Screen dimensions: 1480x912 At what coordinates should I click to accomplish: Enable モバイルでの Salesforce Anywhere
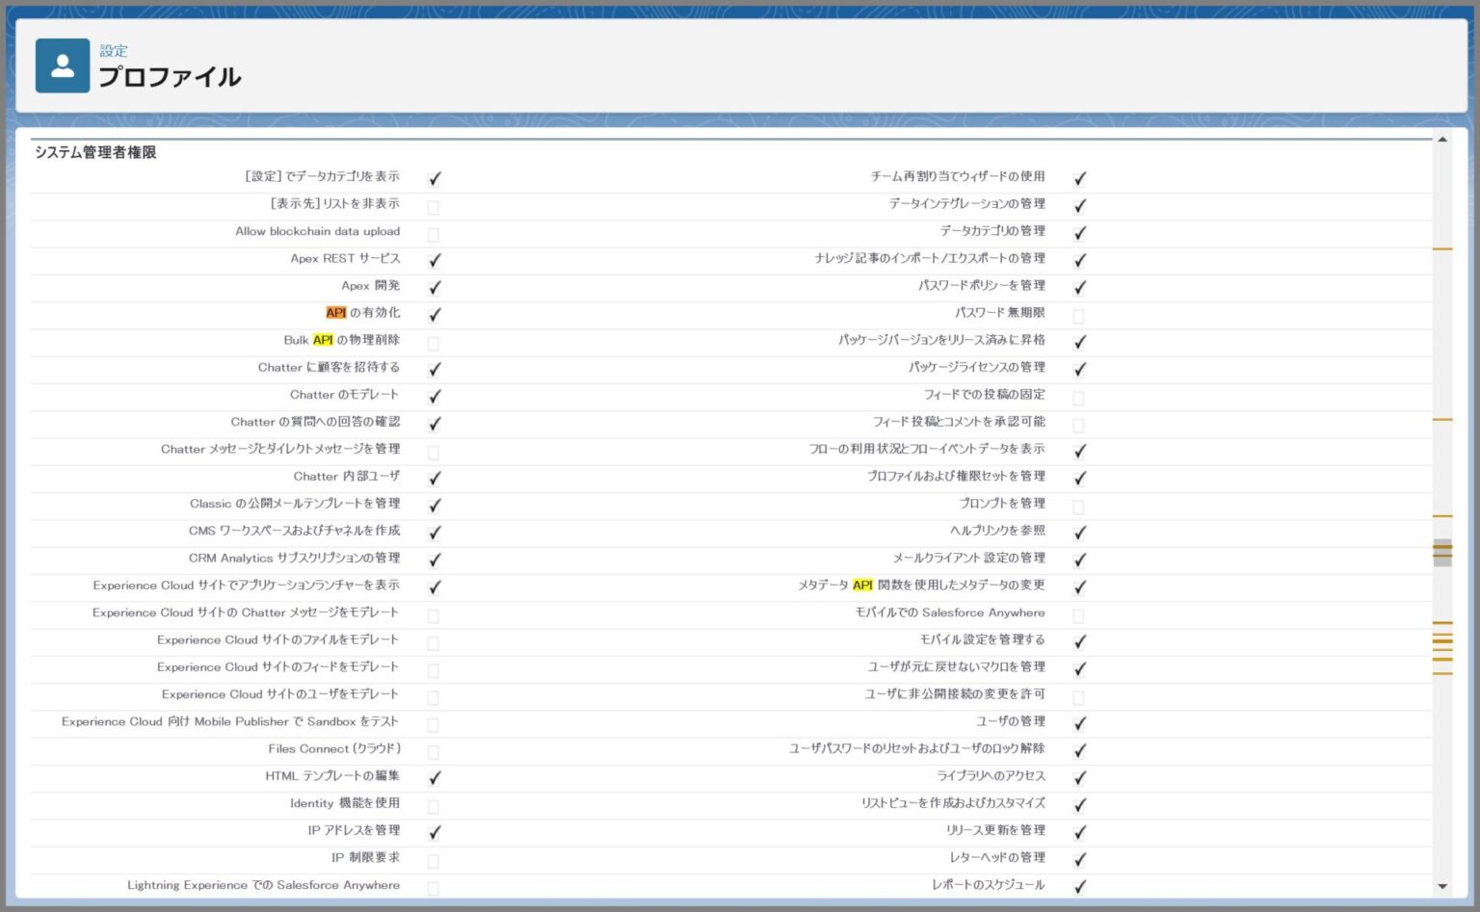(x=1079, y=612)
